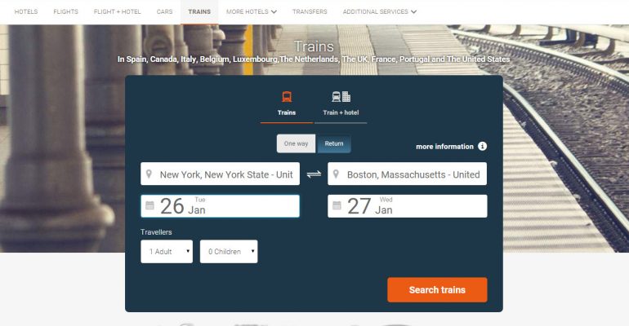Expand the More Hotels menu

(x=251, y=11)
